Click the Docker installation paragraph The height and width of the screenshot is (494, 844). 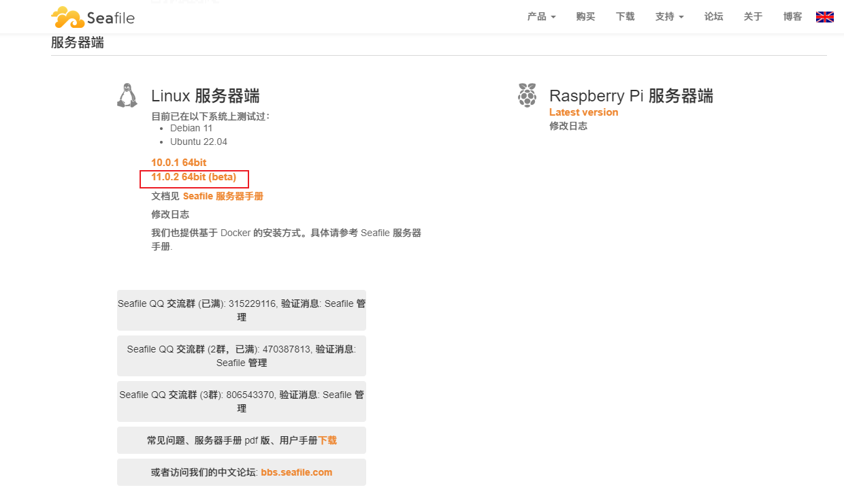pos(286,240)
